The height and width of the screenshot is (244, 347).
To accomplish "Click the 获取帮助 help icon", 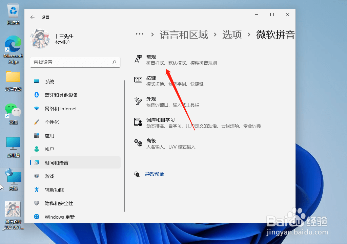I will coord(137,174).
